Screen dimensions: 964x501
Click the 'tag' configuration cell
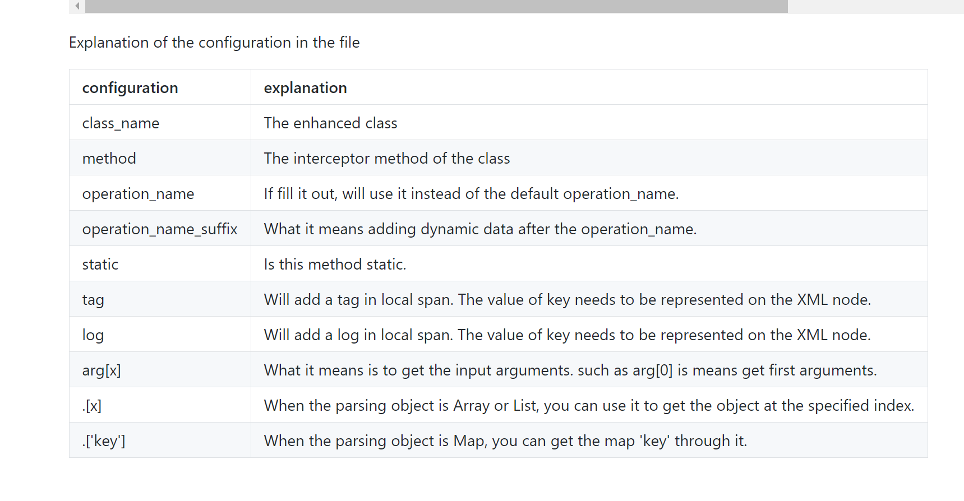pos(160,299)
